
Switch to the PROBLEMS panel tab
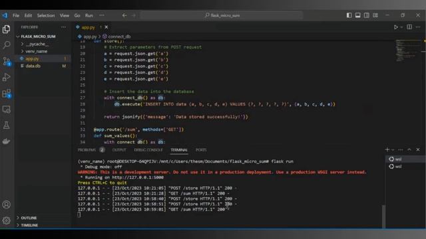click(87, 150)
